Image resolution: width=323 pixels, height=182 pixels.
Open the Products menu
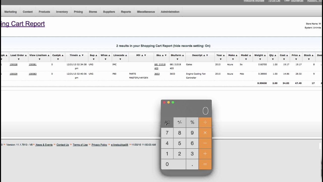tap(44, 12)
